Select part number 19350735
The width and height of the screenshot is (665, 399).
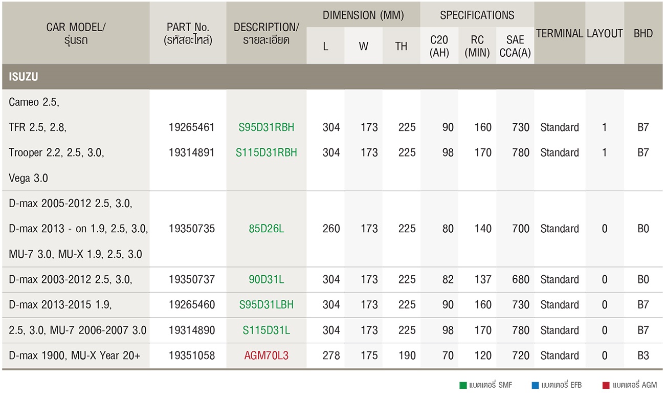[x=192, y=229]
